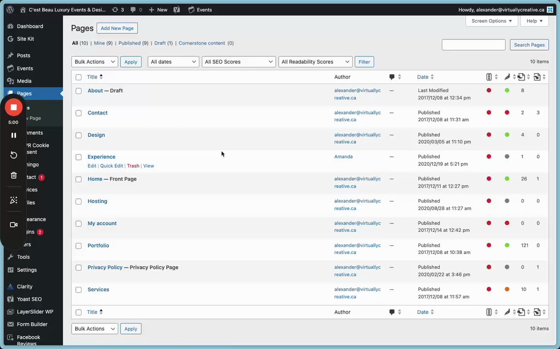This screenshot has width=560, height=349.
Task: Open the top Bulk Actions dropdown
Action: (x=95, y=62)
